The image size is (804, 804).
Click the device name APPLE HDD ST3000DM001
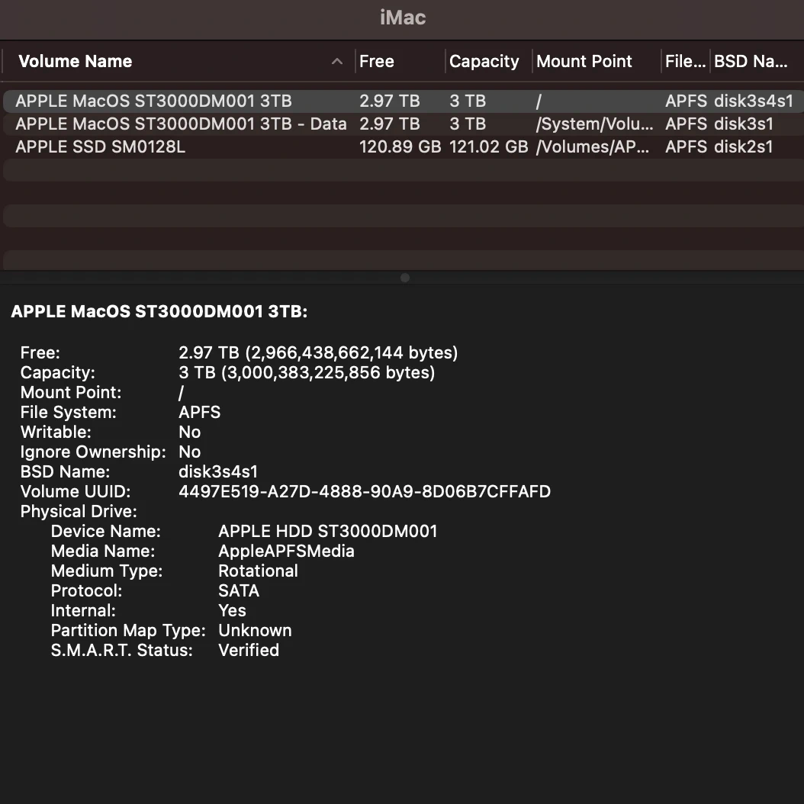click(x=328, y=531)
